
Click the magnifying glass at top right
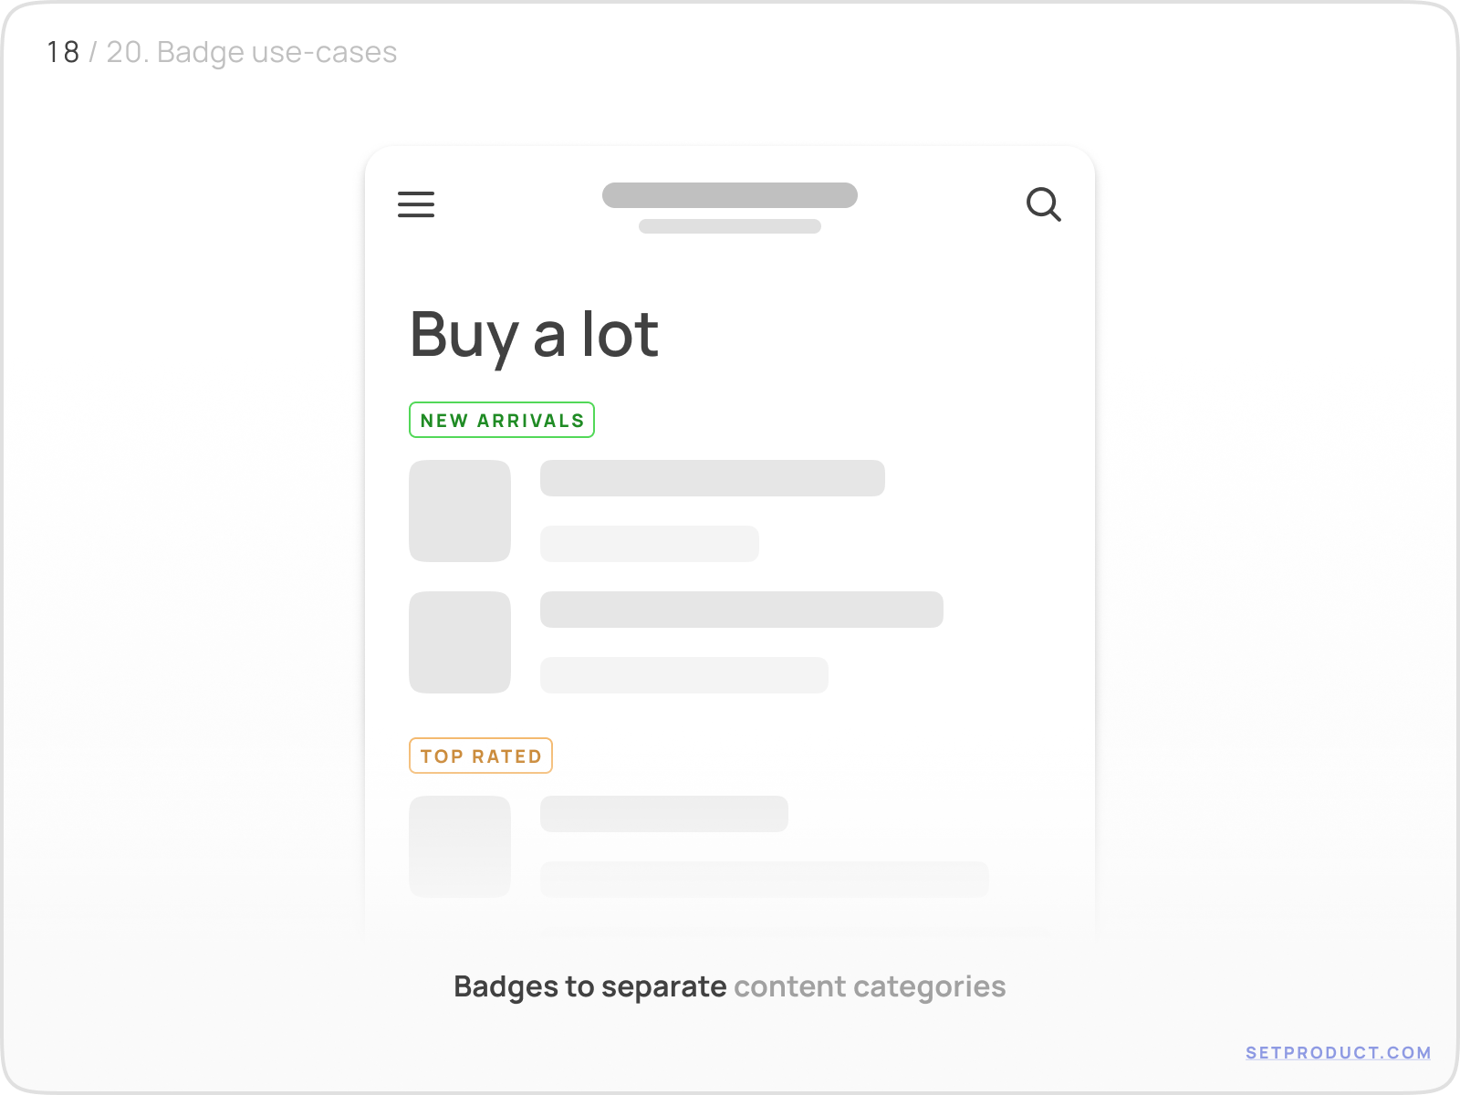click(x=1045, y=205)
